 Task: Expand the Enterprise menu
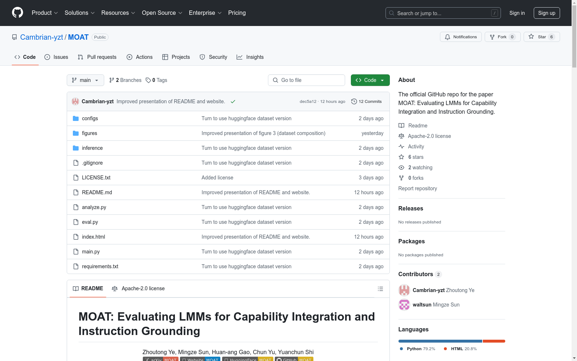205,13
